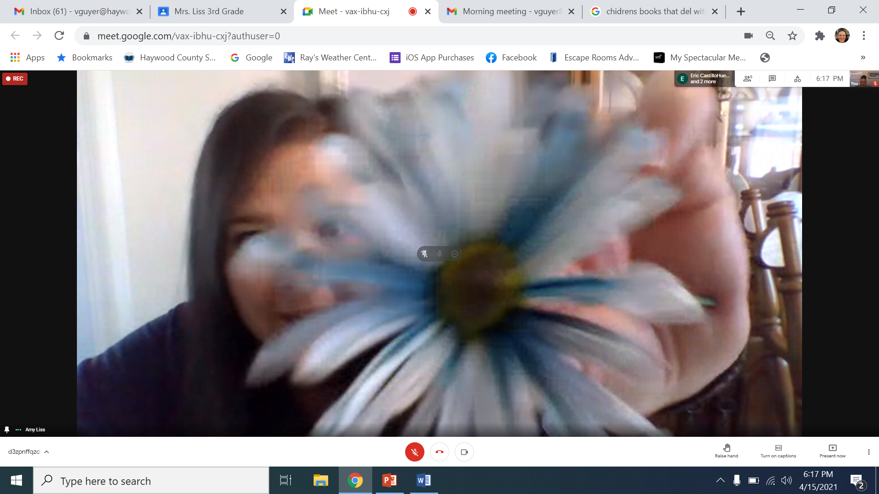The image size is (879, 494).
Task: Remove participant via overlay minus icon
Action: pos(455,254)
